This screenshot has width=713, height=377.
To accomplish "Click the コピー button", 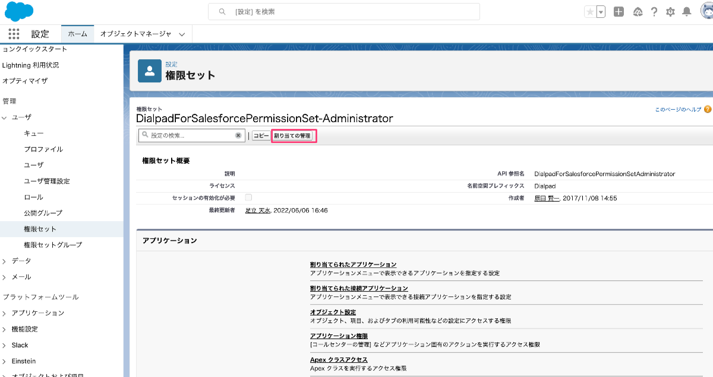I will coord(261,136).
